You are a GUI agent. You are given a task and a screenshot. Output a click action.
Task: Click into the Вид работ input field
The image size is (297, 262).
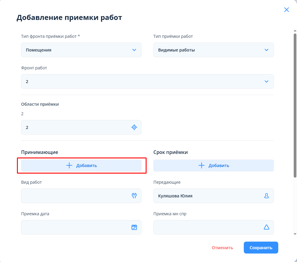tap(74, 196)
